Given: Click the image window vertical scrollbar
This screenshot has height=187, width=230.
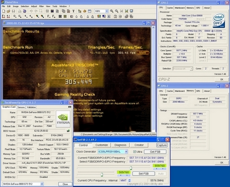Looking at the screenshot, I should (153, 79).
